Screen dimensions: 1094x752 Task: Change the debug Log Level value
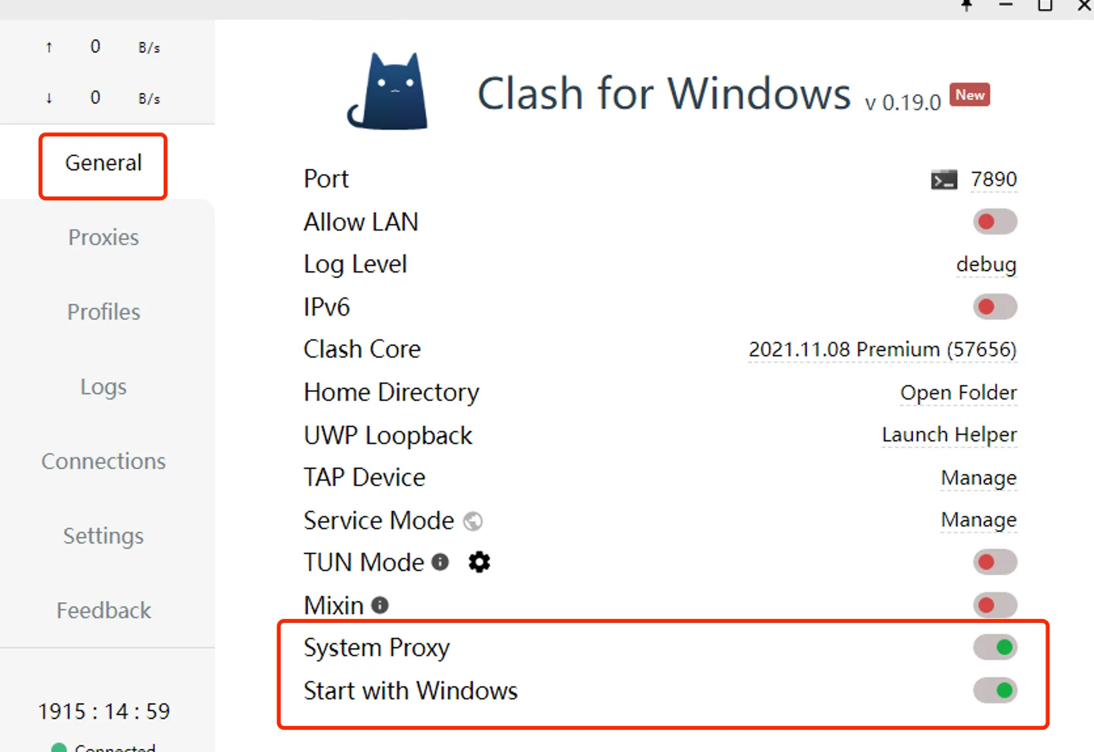click(x=986, y=265)
